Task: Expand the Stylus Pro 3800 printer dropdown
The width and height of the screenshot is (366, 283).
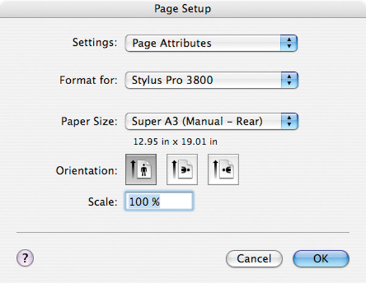Action: pos(212,81)
